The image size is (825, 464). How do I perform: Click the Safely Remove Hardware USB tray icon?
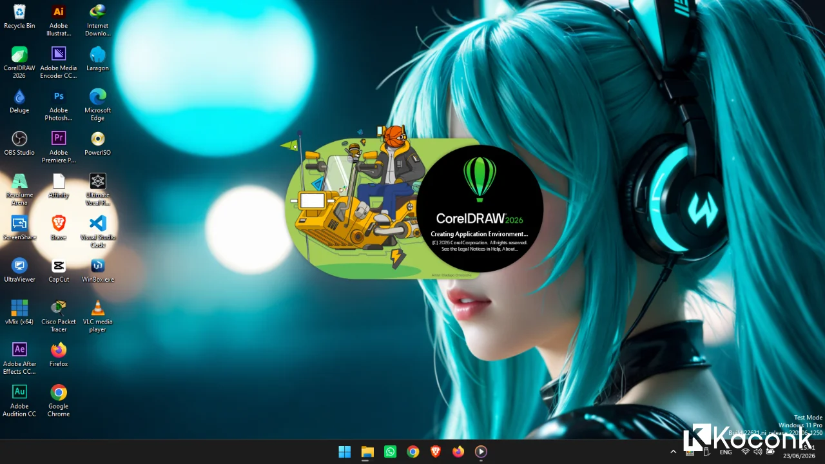[x=706, y=452]
